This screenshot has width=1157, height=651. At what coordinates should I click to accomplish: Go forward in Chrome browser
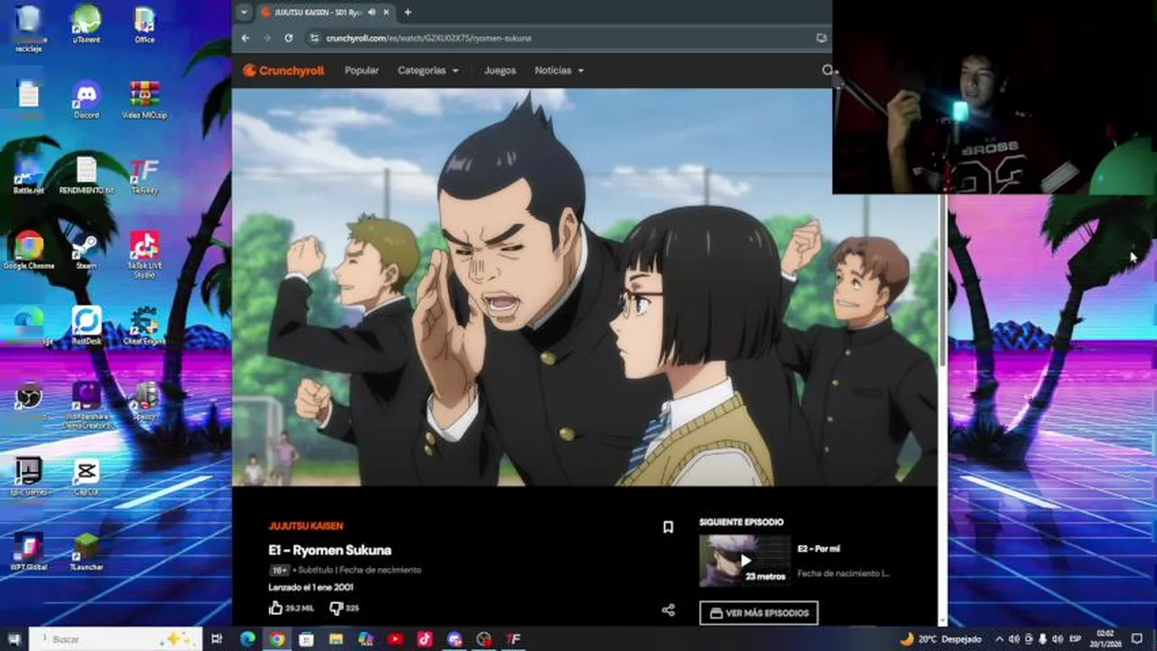coord(266,38)
